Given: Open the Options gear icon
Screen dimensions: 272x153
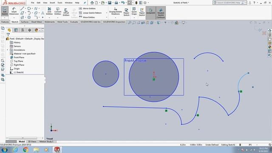Looking at the screenshot, I should (145, 3).
